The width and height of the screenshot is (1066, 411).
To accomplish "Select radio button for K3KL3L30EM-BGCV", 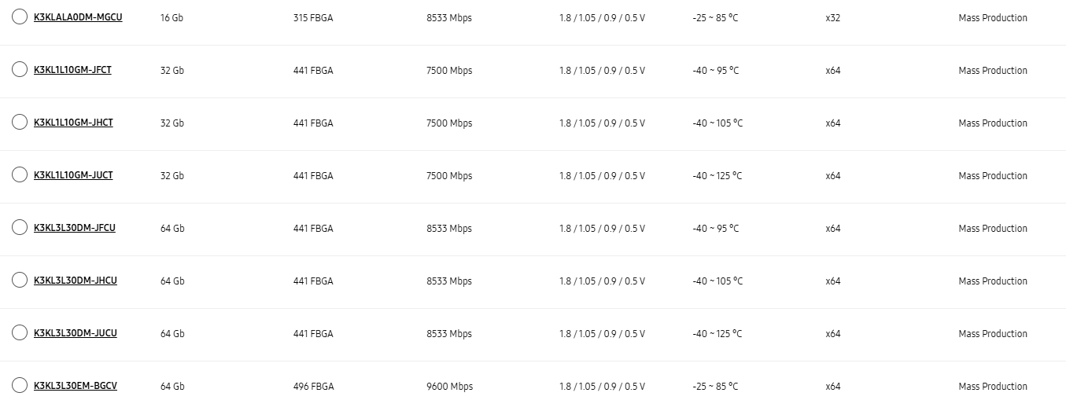I will [20, 386].
